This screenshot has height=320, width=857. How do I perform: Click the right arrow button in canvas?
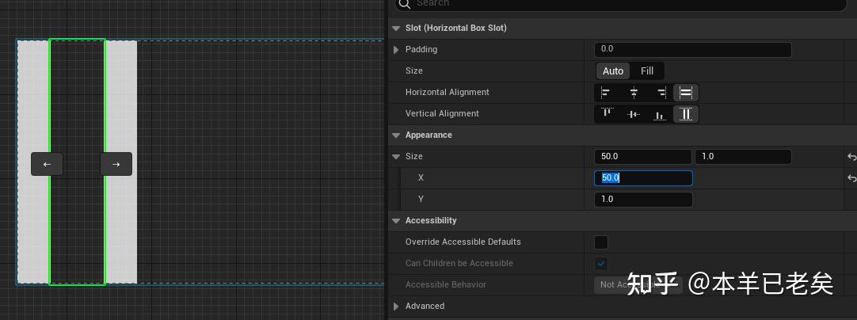pyautogui.click(x=116, y=164)
